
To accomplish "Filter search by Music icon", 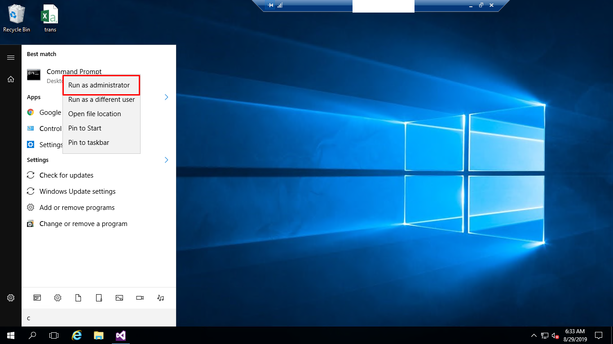I will click(161, 298).
